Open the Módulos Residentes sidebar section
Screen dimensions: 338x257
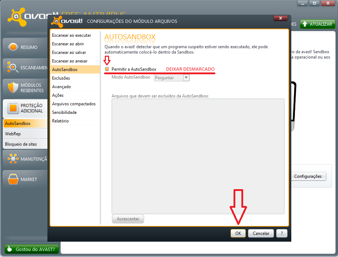tap(25, 88)
